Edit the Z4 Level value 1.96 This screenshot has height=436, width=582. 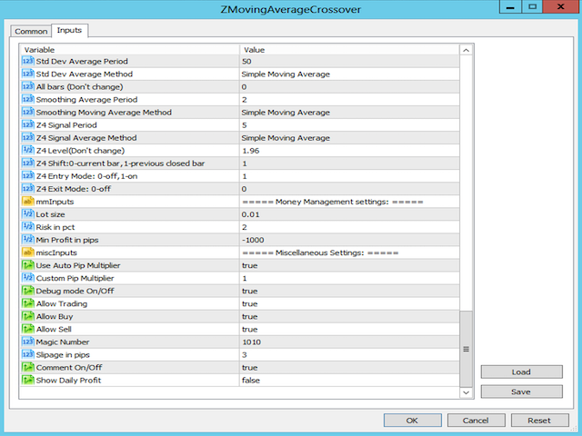point(349,151)
